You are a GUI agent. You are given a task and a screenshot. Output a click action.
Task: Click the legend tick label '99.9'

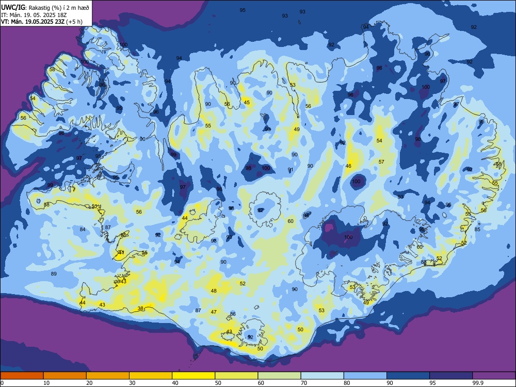pos(478,383)
